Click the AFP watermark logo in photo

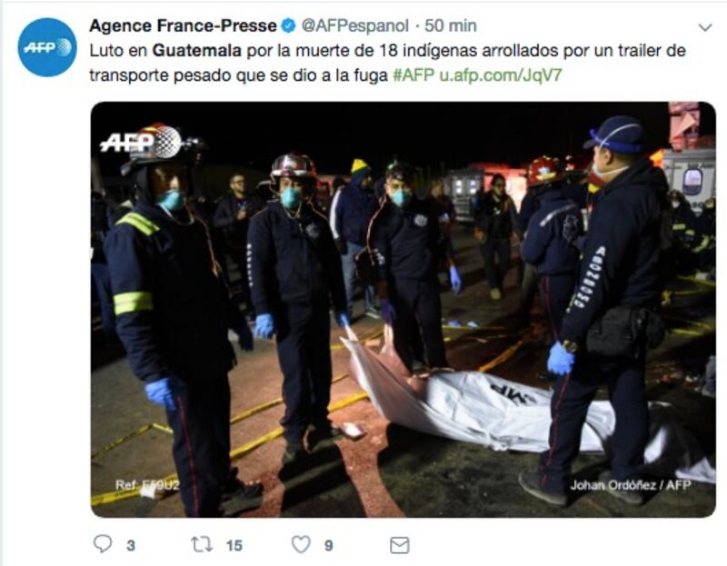coord(141,142)
